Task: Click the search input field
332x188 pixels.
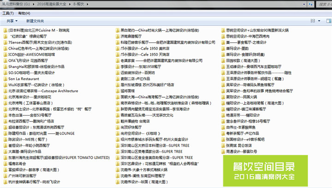Action: (324, 4)
